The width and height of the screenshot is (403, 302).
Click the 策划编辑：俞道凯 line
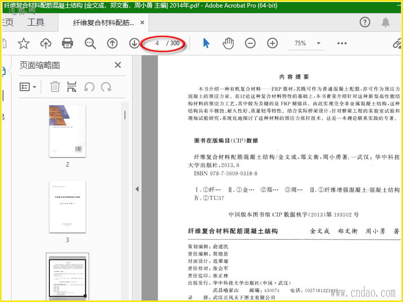208,247
